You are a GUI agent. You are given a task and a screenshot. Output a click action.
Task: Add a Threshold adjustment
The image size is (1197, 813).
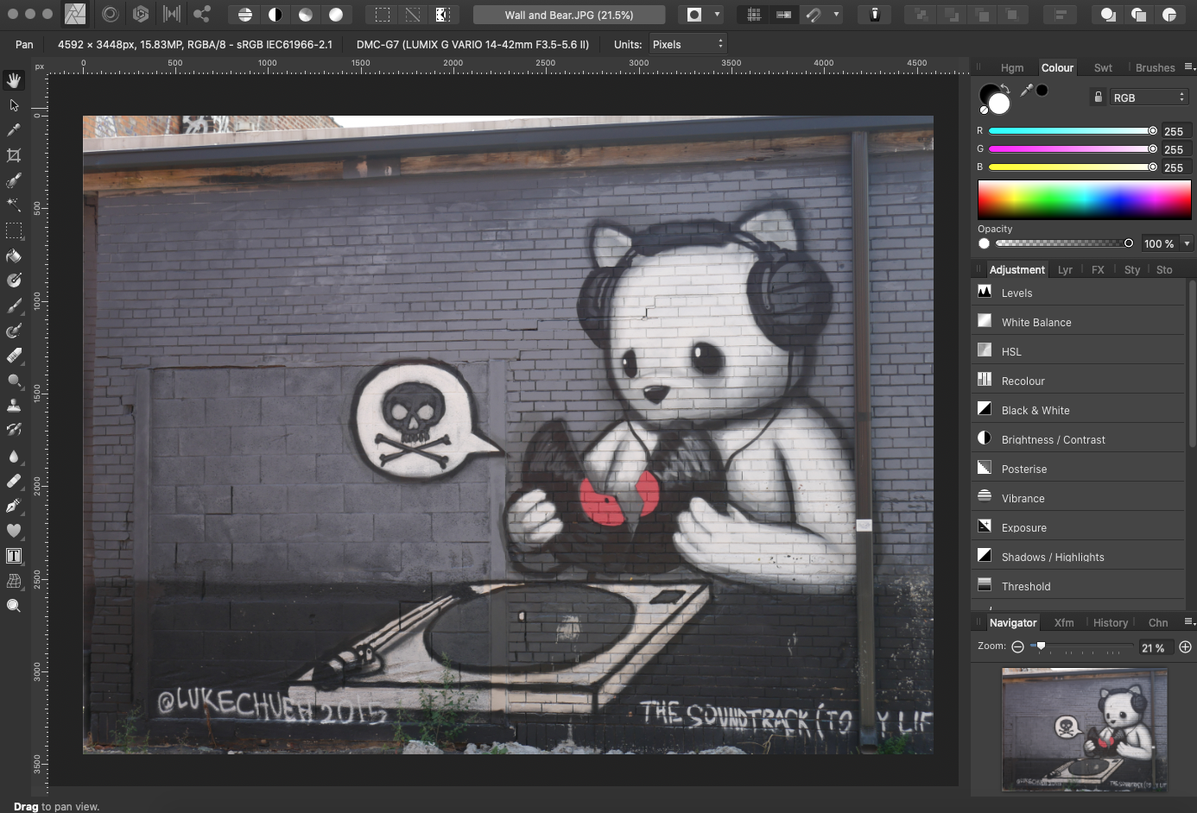[1078, 586]
